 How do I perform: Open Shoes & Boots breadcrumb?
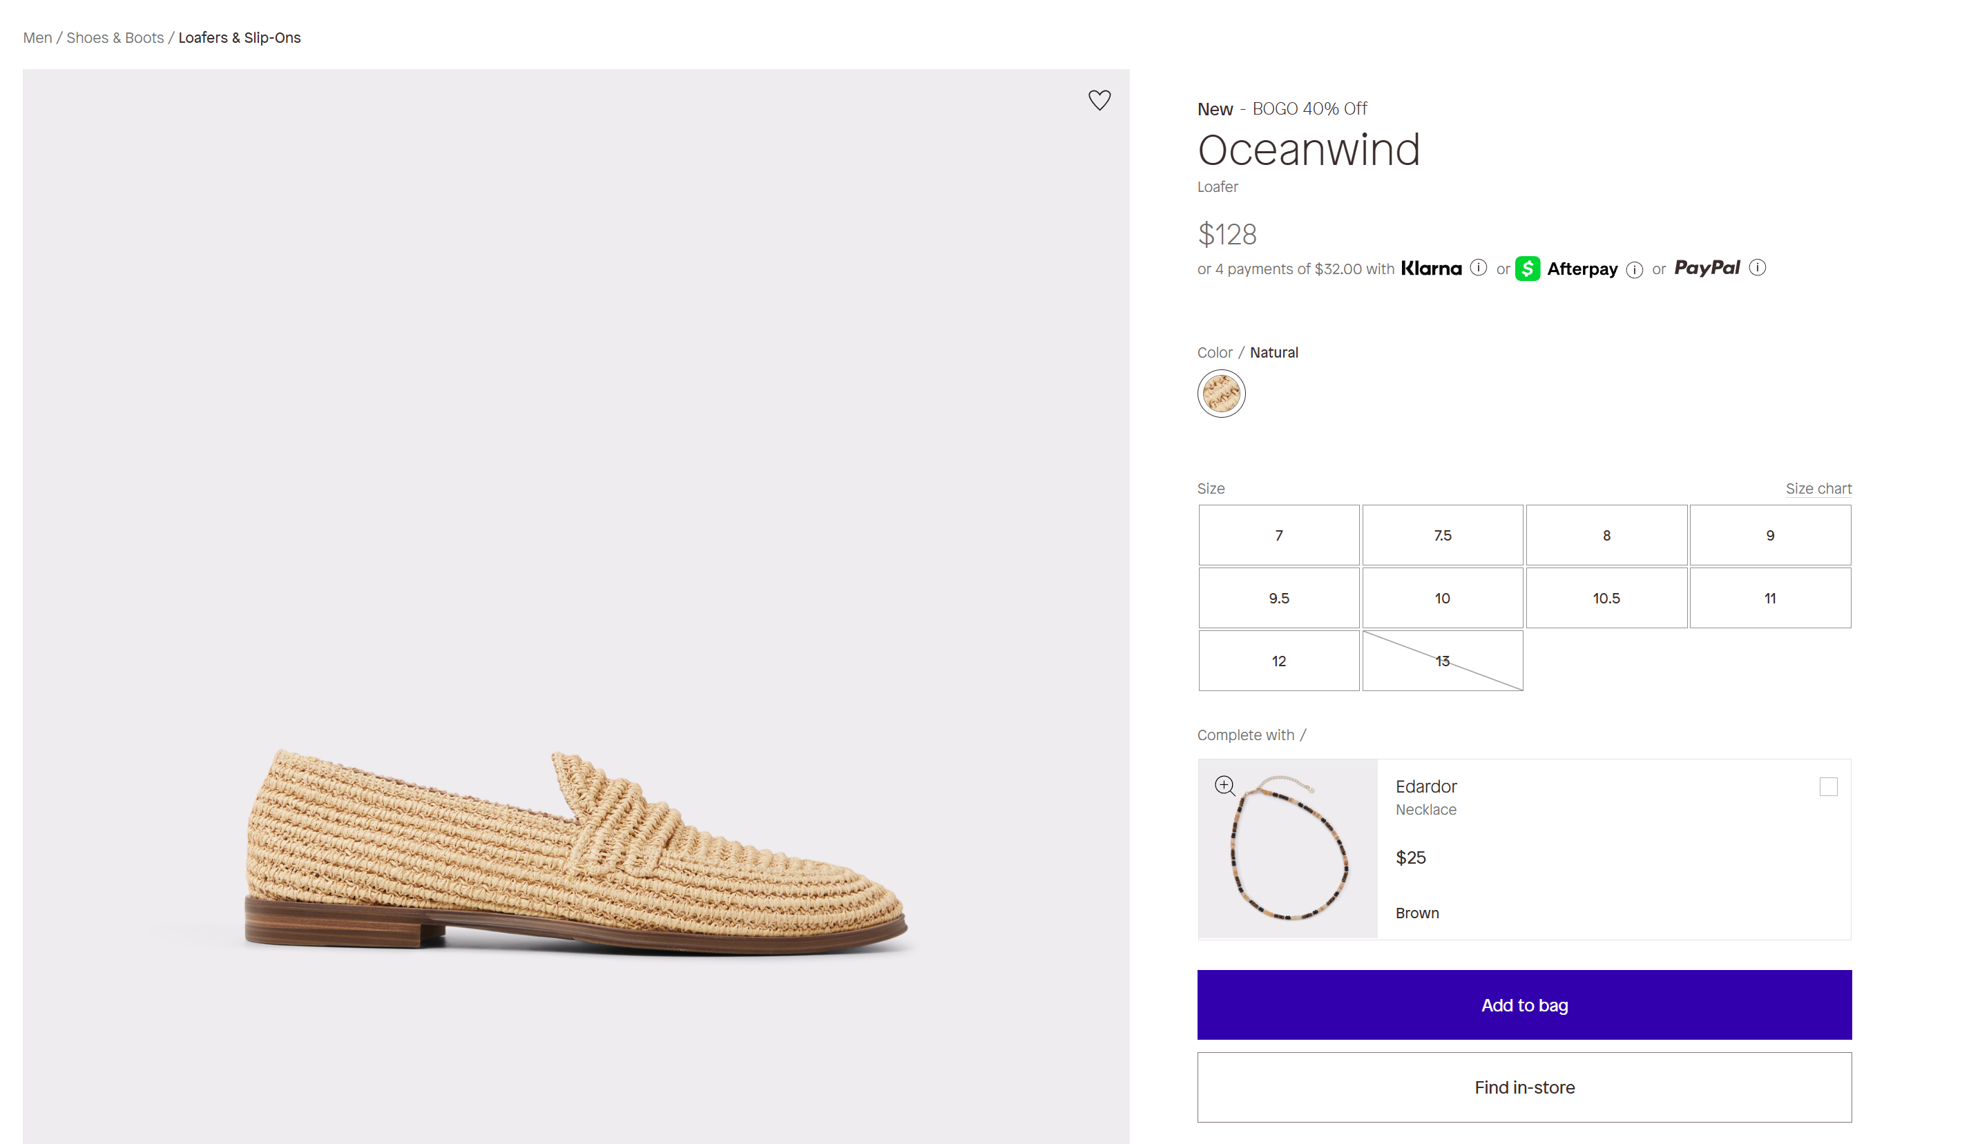coord(115,38)
